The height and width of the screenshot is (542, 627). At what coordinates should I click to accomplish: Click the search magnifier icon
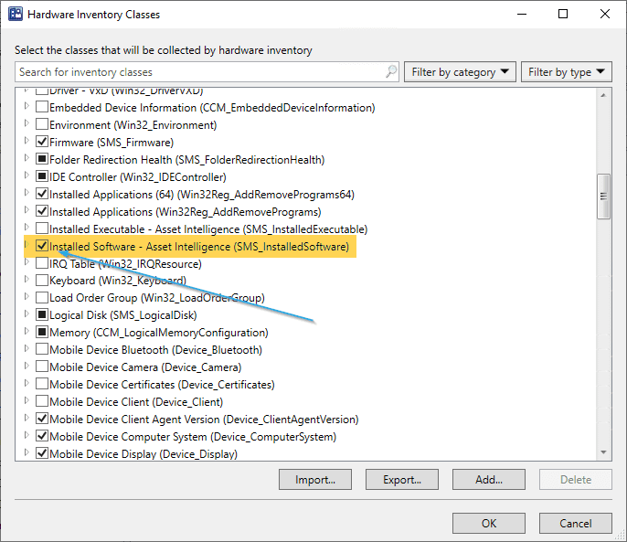pyautogui.click(x=391, y=72)
